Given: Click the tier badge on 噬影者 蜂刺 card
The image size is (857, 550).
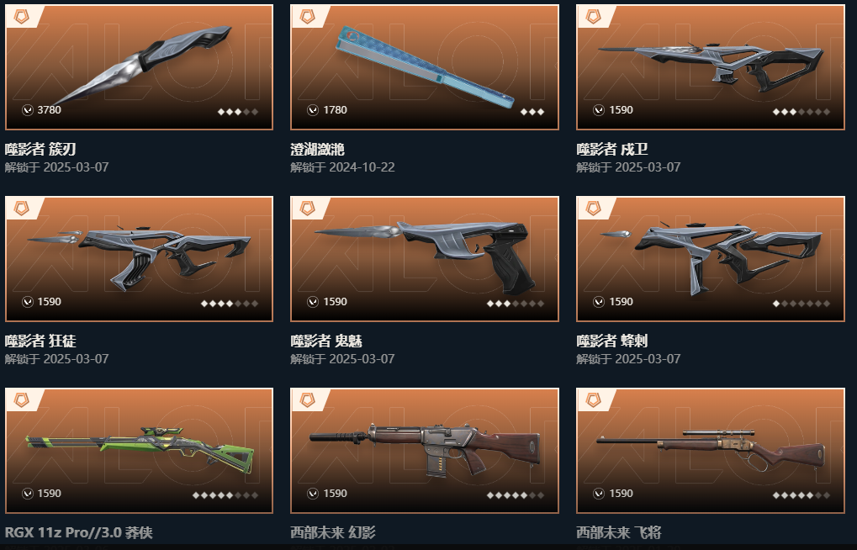Looking at the screenshot, I should (x=593, y=209).
